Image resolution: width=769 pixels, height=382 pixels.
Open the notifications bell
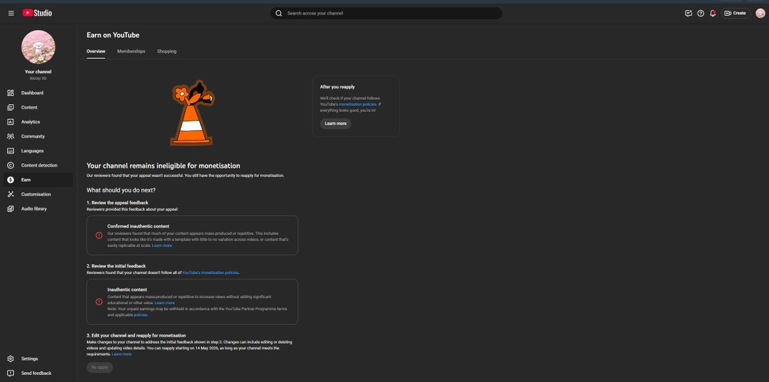coord(713,13)
